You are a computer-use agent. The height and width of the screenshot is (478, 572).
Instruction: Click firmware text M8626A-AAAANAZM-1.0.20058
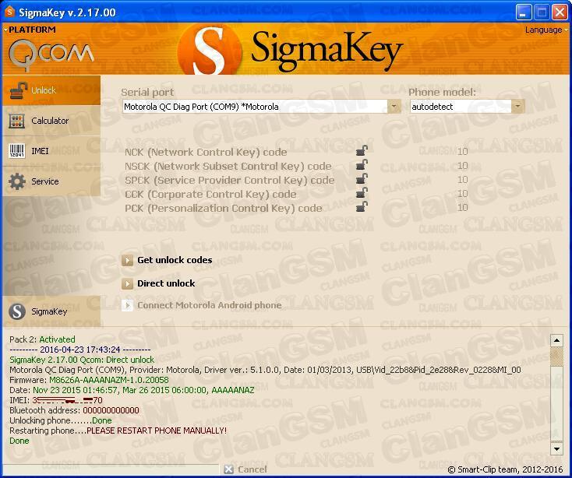(x=109, y=380)
